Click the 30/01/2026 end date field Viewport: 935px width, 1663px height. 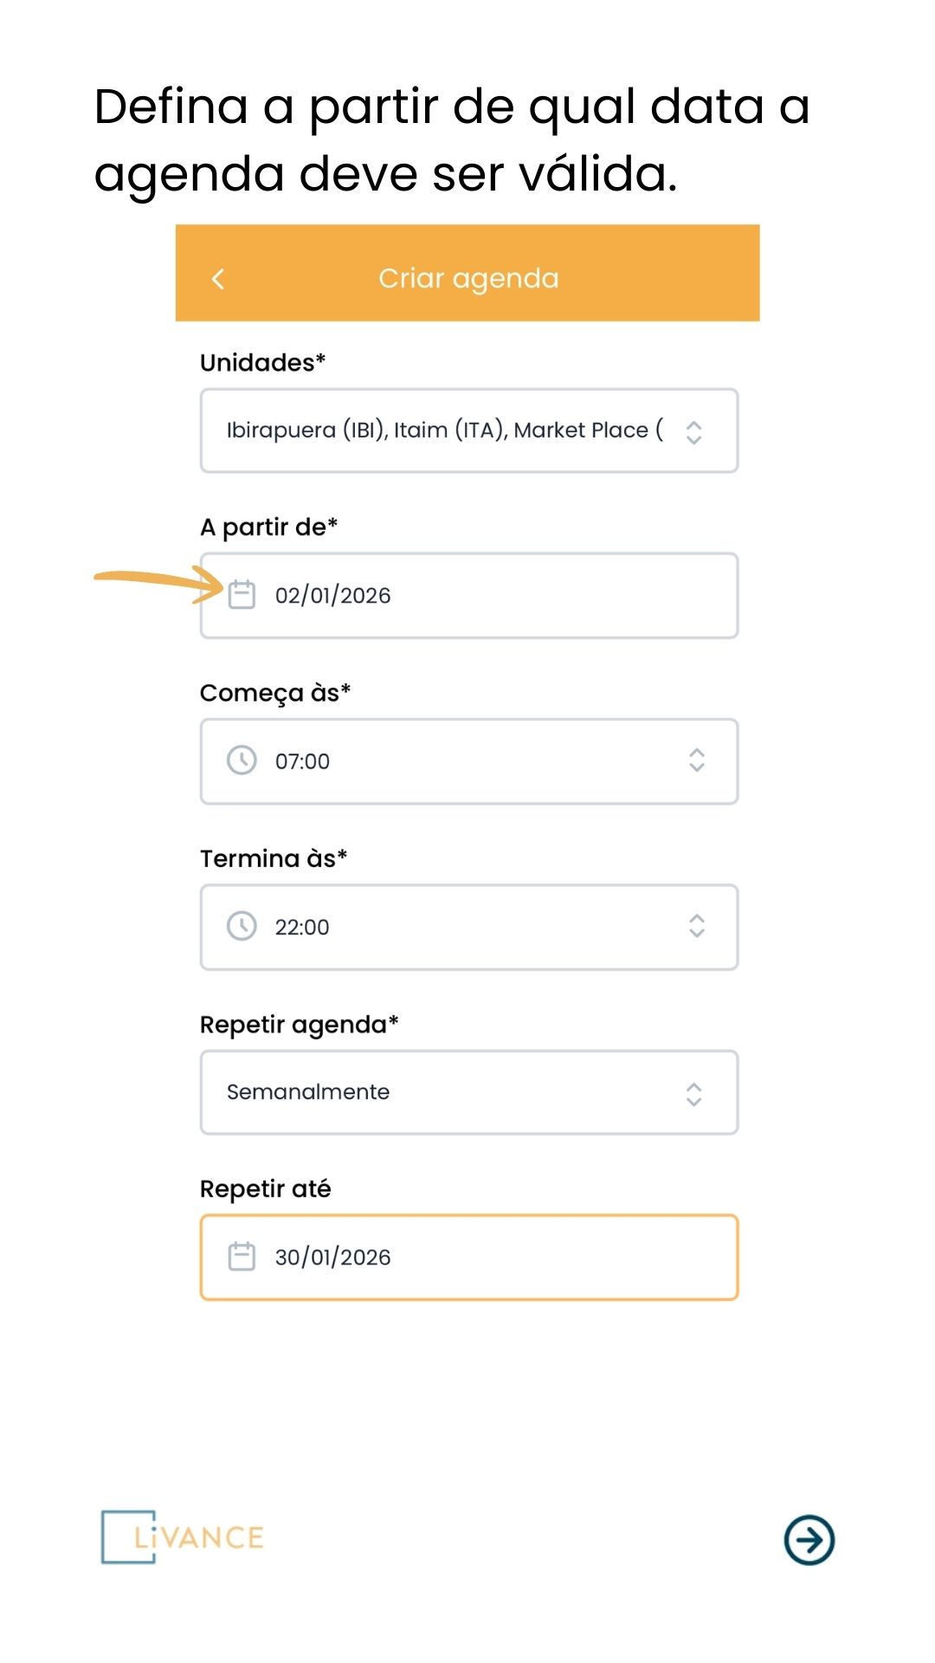[x=469, y=1257]
